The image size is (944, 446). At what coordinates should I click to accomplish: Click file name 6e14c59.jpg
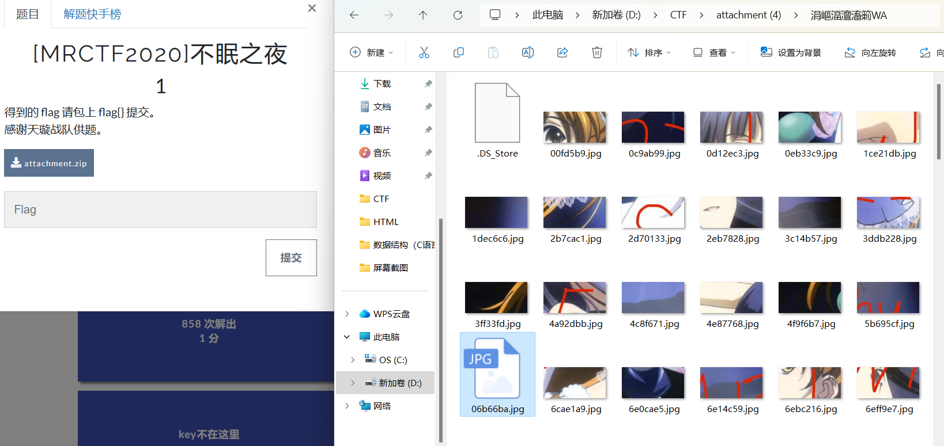[x=732, y=409]
